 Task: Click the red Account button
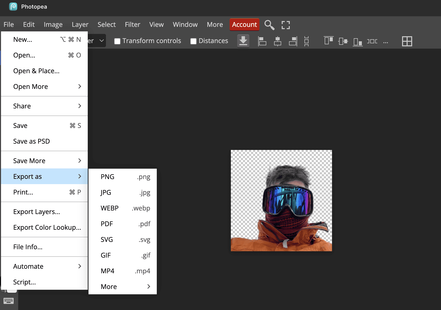(x=244, y=25)
